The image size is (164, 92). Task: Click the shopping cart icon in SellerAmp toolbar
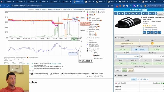tap(143, 14)
